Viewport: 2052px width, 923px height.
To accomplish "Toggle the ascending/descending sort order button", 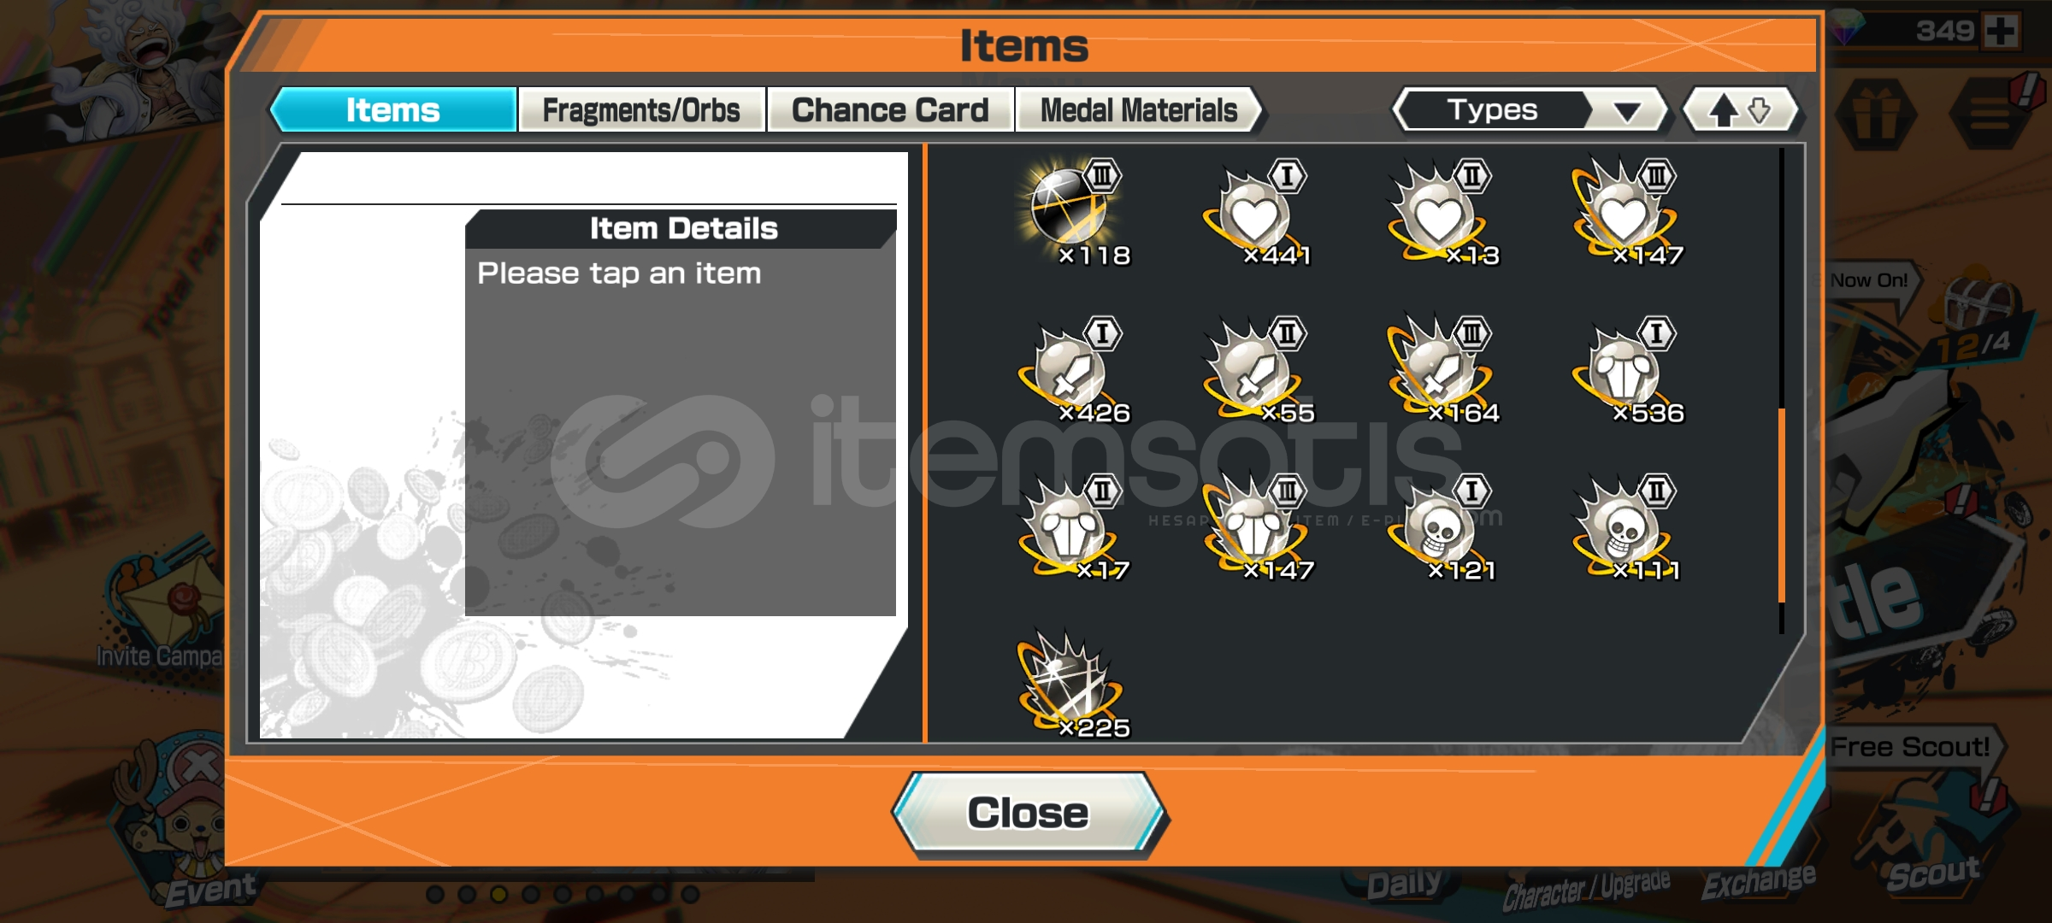I will pos(1740,110).
